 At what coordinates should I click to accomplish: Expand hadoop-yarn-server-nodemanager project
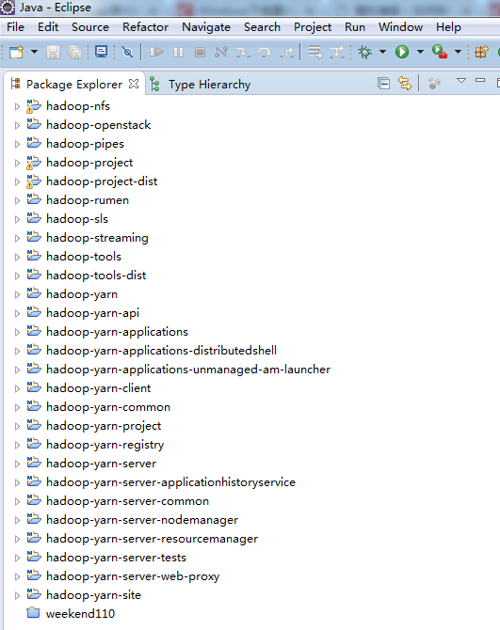[17, 520]
